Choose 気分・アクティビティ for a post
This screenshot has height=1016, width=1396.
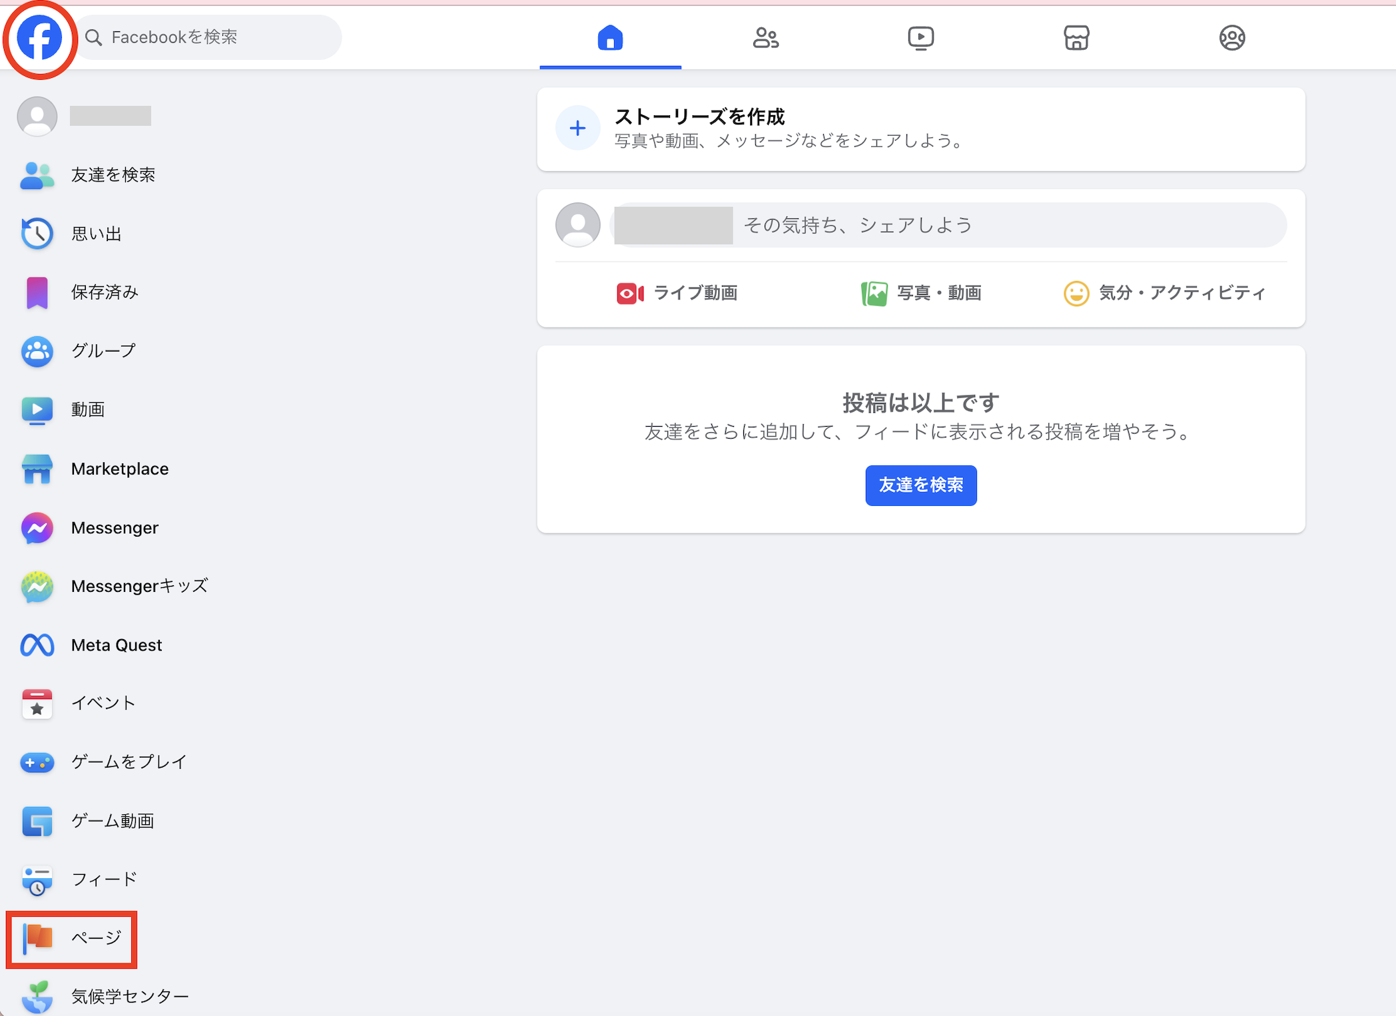point(1164,293)
